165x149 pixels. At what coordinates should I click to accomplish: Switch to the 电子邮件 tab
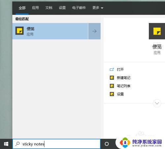point(79,8)
